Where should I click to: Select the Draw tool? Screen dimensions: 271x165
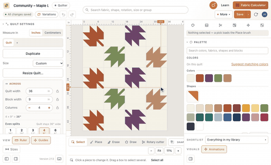(131, 142)
